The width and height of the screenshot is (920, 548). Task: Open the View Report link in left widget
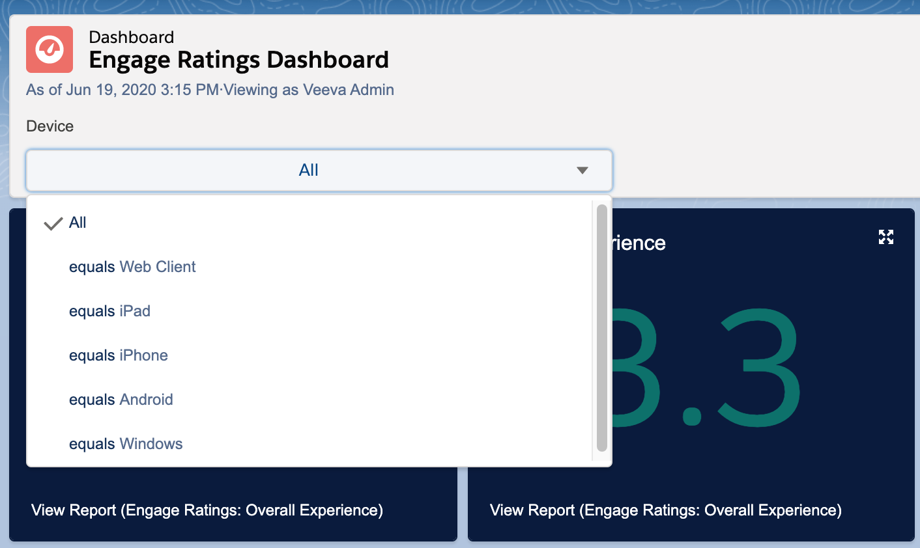[x=207, y=510]
